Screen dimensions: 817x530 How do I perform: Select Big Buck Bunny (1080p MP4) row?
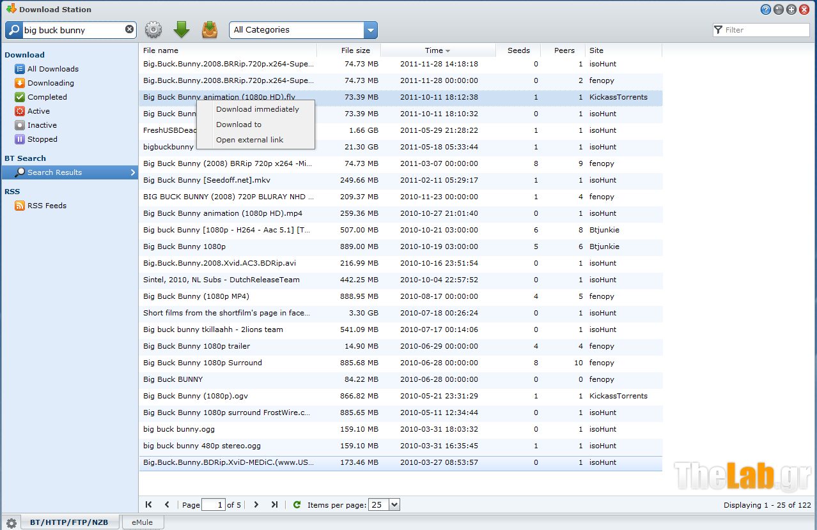coord(400,296)
